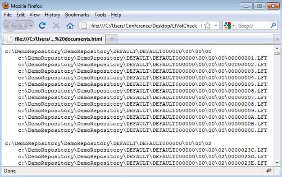Click the line ending 0000000B.LFT
This screenshot has width=282, height=177.
point(143,124)
